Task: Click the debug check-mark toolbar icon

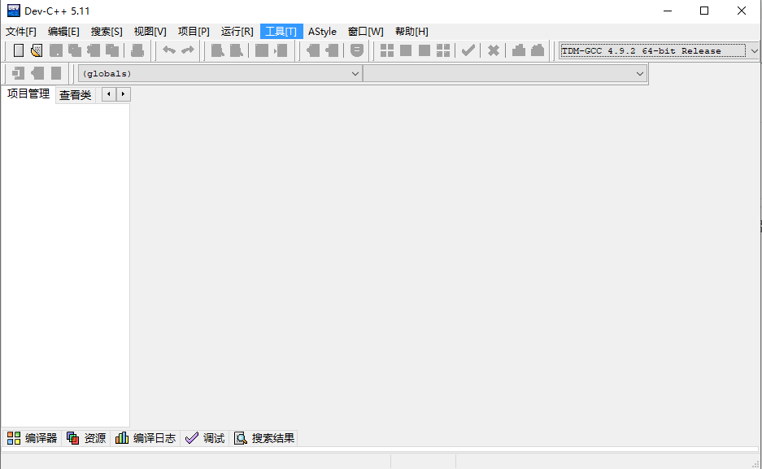Action: tap(468, 50)
